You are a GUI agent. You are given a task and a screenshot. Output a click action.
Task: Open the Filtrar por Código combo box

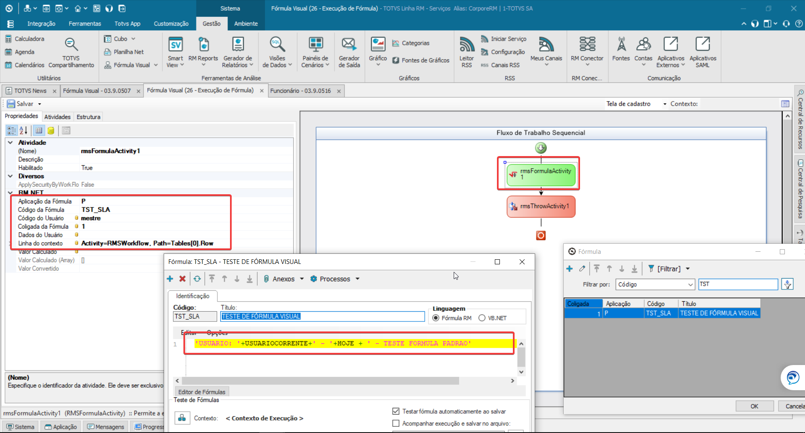pyautogui.click(x=655, y=284)
